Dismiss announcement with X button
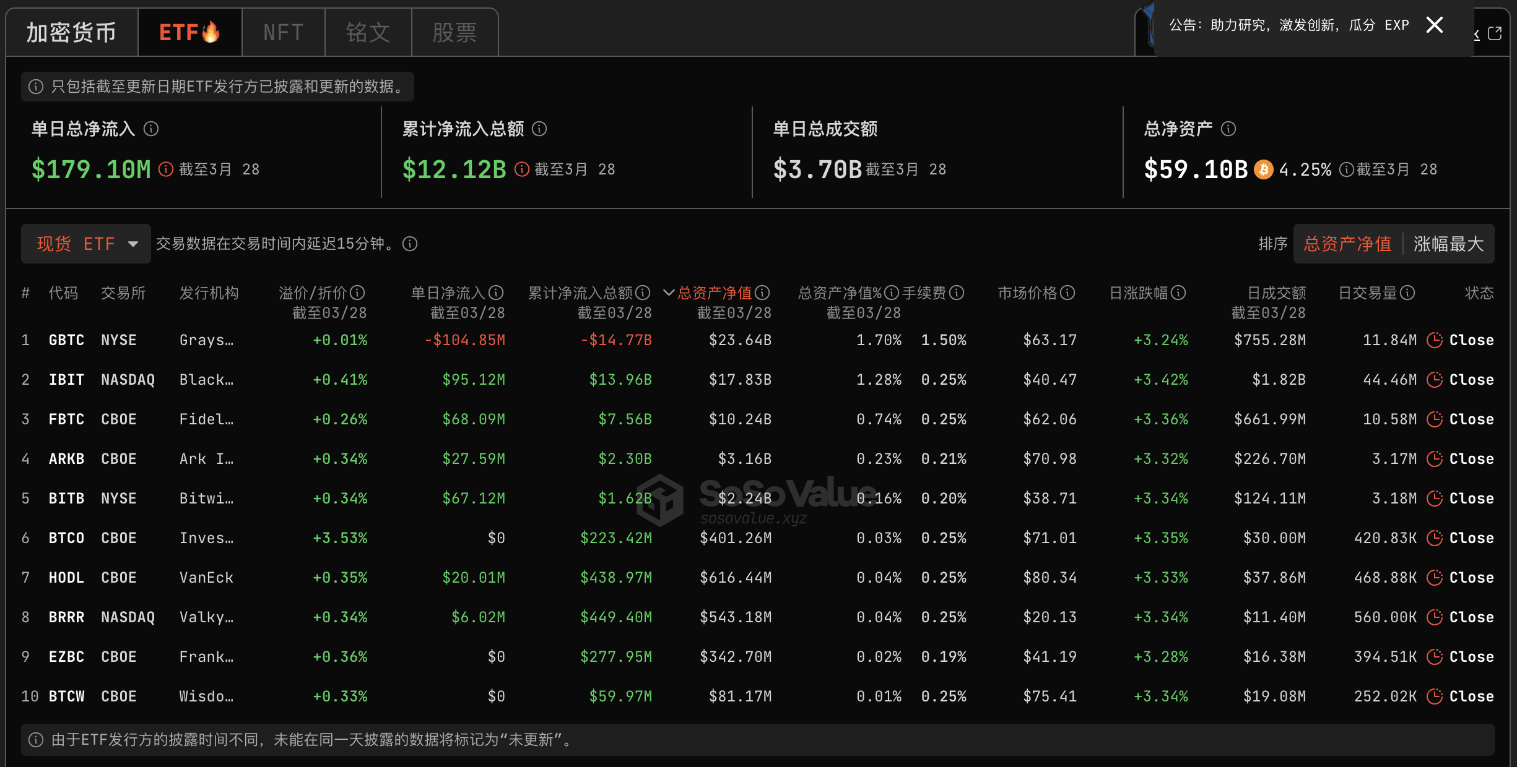 click(1434, 25)
